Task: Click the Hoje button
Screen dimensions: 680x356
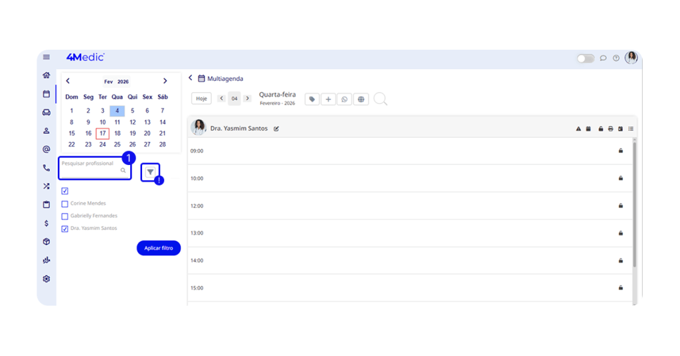Action: [201, 99]
